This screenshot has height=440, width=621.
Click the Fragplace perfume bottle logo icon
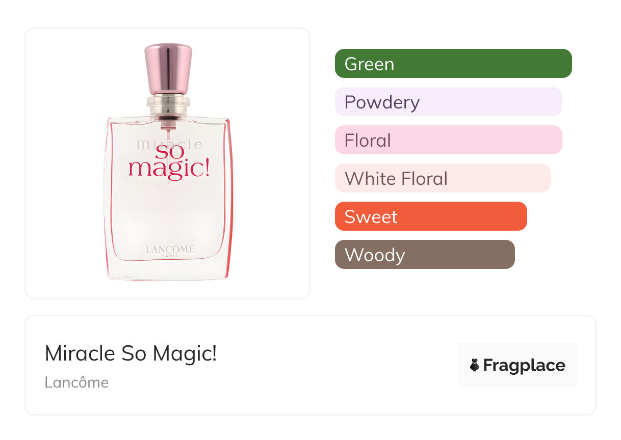pos(475,365)
